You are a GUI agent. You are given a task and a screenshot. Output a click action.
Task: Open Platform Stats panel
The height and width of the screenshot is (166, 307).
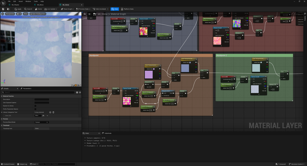(x=127, y=9)
